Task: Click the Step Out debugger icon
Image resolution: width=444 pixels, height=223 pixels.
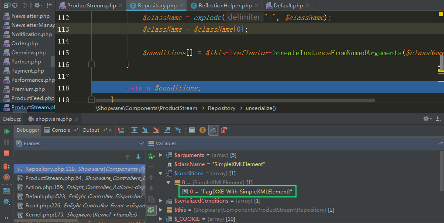Action: point(167,130)
